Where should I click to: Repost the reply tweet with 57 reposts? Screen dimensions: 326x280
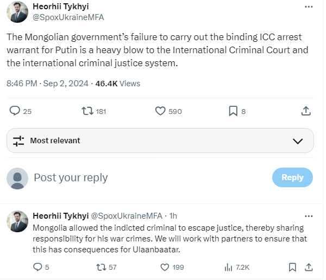(x=100, y=267)
